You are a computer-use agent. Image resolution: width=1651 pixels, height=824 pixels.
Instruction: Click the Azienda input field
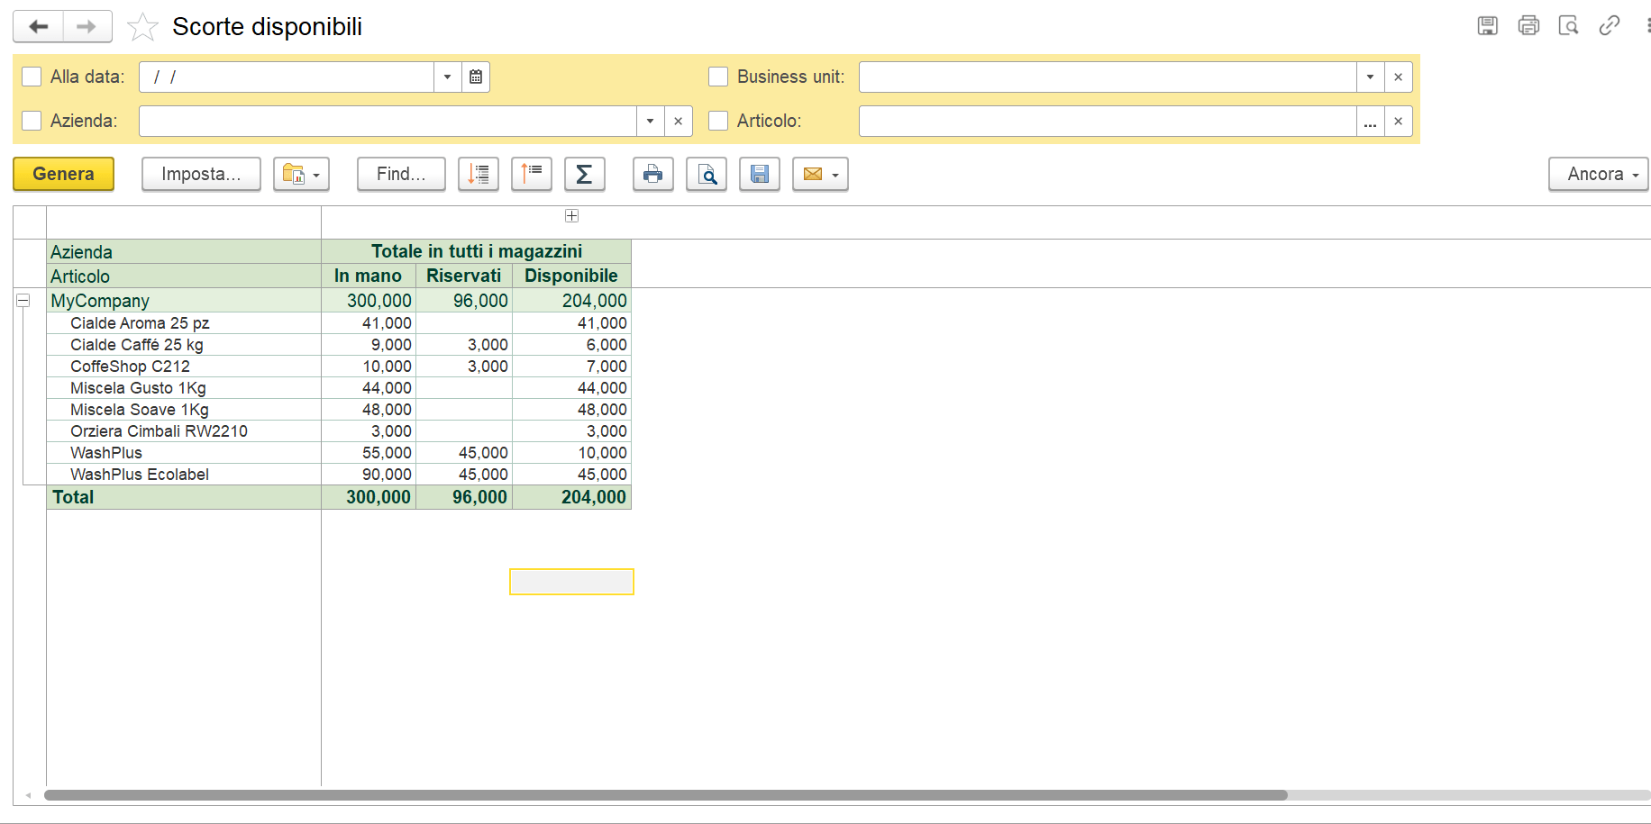(388, 121)
